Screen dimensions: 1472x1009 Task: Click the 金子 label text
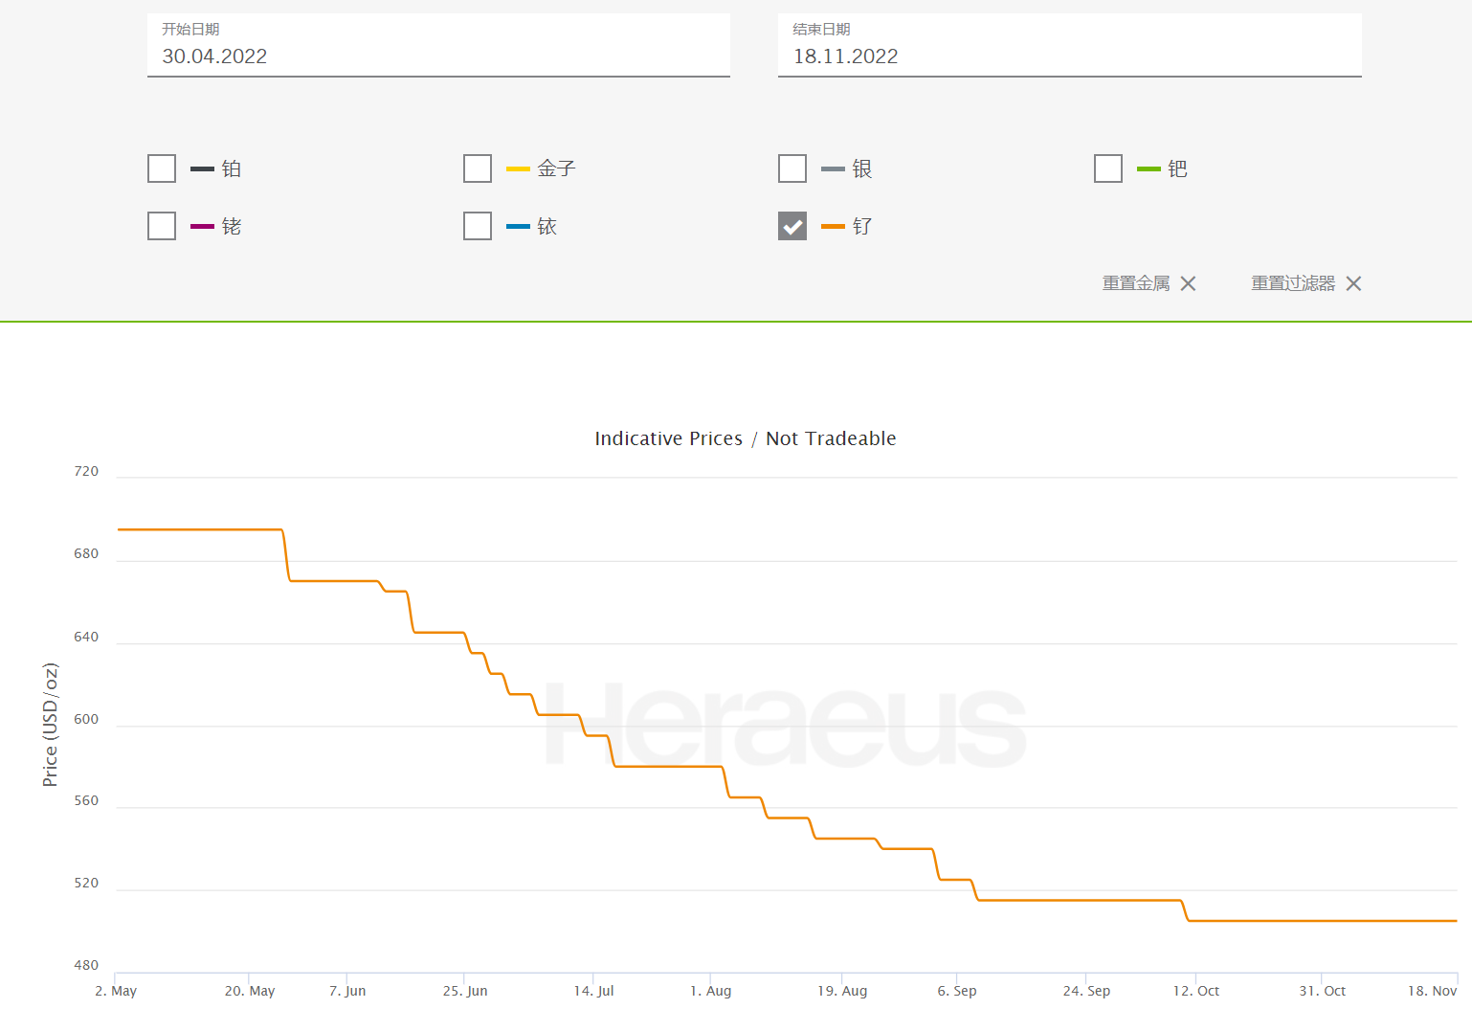pos(556,168)
